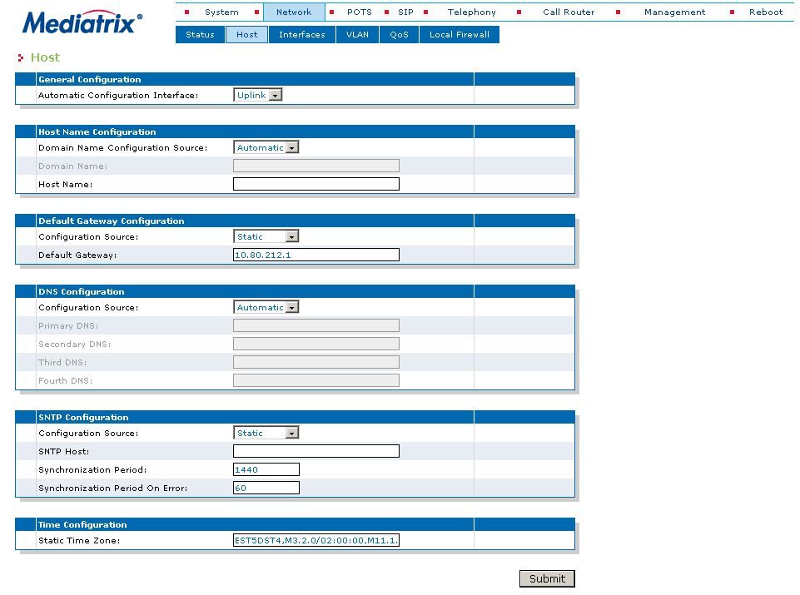Open Domain Name Configuration Source dropdown

[x=266, y=147]
